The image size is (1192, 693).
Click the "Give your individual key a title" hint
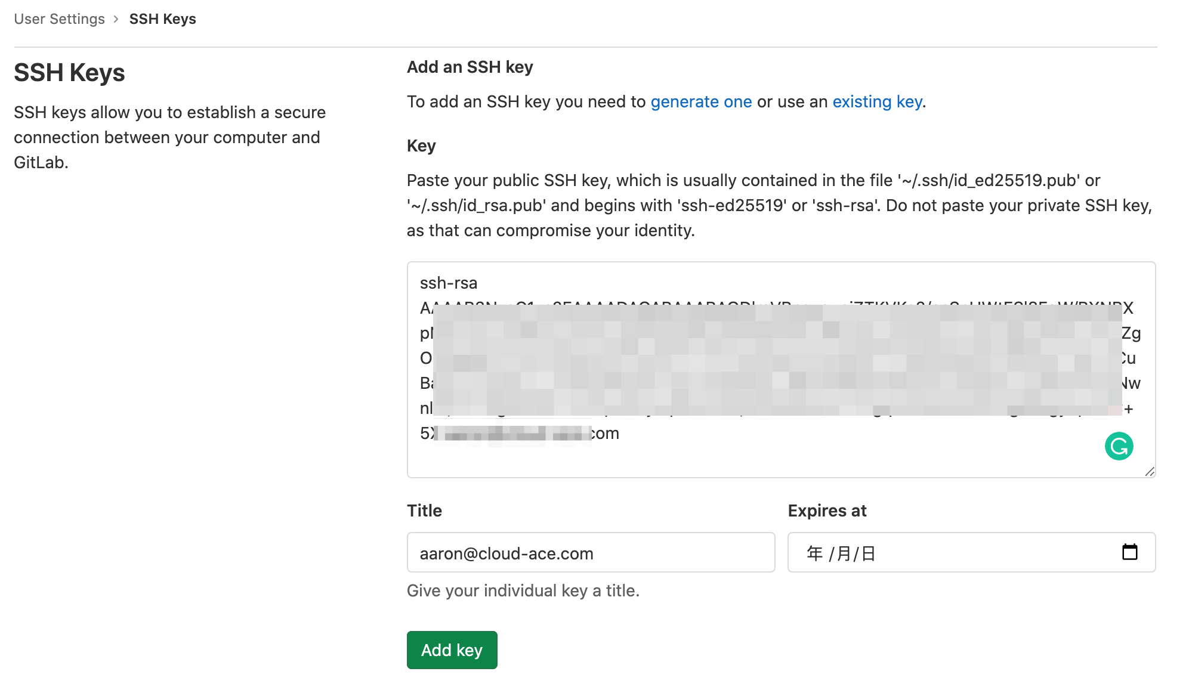[523, 591]
